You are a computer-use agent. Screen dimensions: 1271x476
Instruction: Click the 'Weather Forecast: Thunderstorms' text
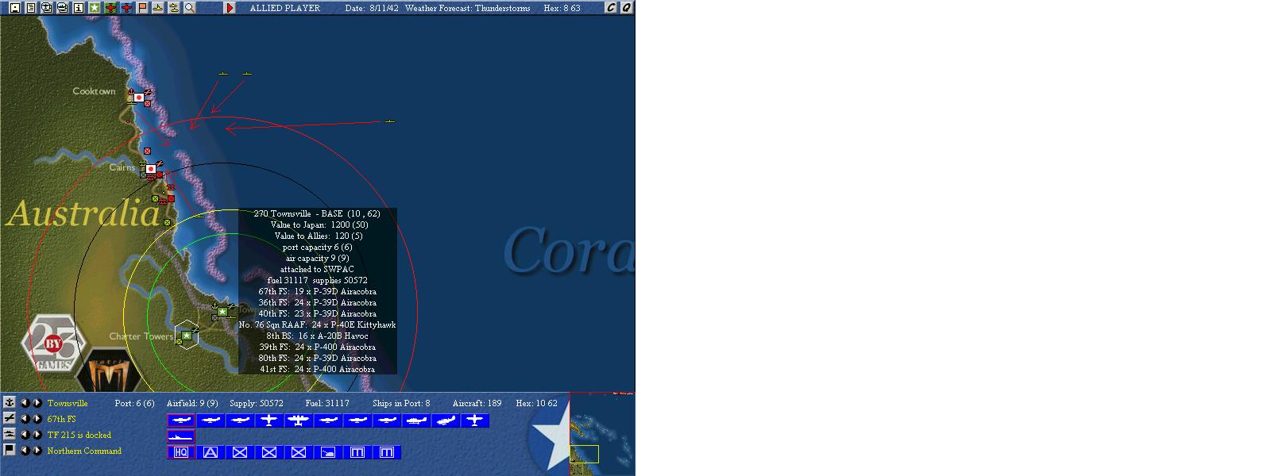pyautogui.click(x=467, y=8)
